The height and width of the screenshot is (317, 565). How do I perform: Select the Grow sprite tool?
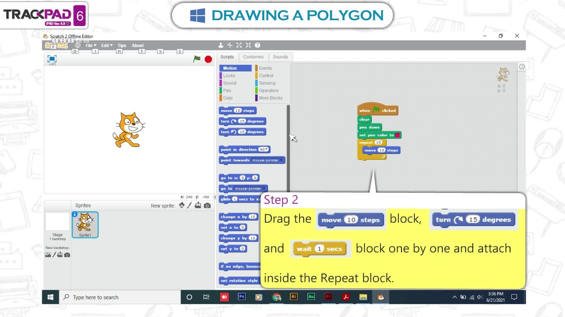239,45
